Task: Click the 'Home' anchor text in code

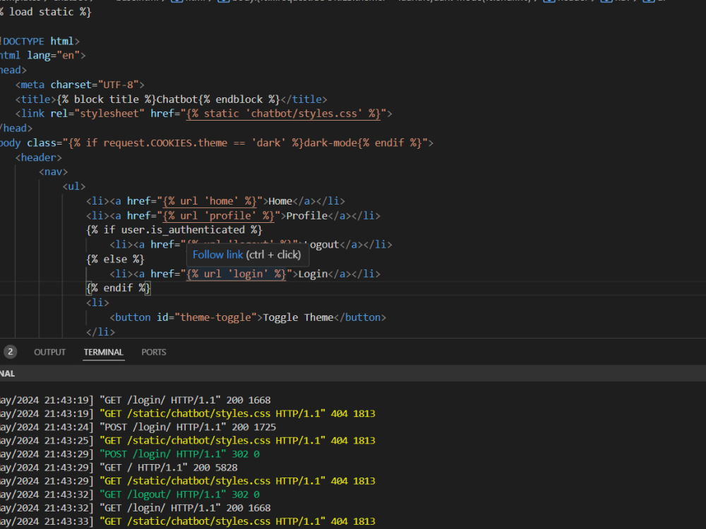Action: pos(280,201)
